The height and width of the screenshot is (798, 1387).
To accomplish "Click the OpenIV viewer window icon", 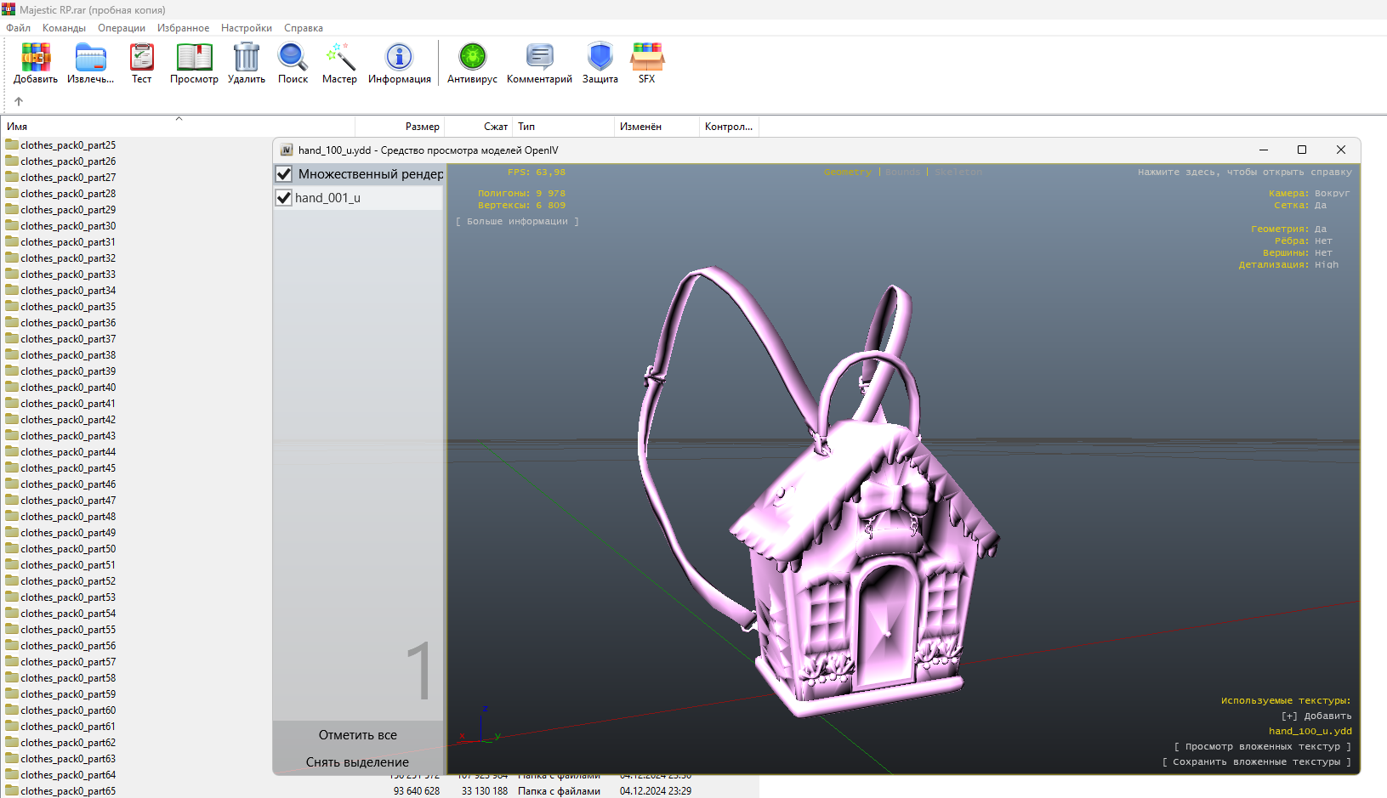I will (x=287, y=150).
